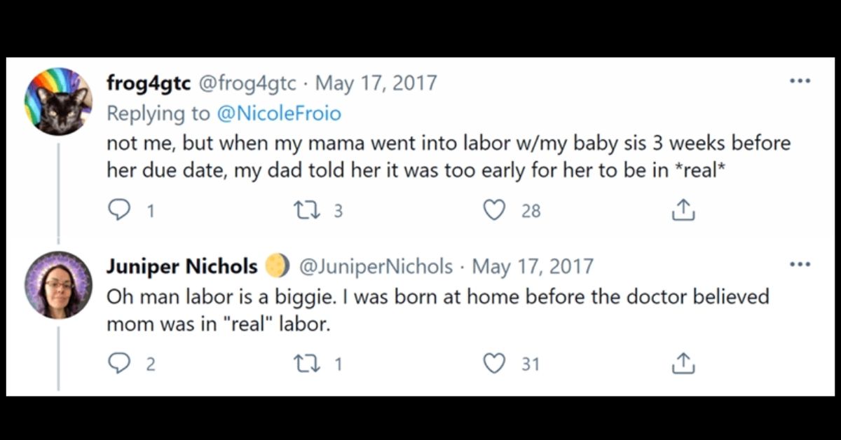Screen dimensions: 841x440
Task: Open Juniper's tweet May 17, 2017 timestamp
Action: 533,267
